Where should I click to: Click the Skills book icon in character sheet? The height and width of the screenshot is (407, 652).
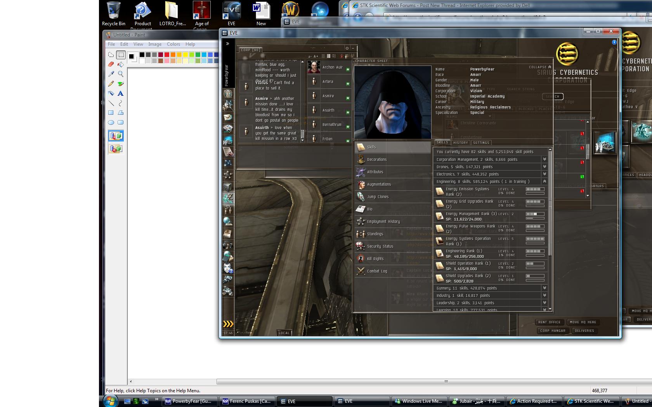[x=361, y=147]
